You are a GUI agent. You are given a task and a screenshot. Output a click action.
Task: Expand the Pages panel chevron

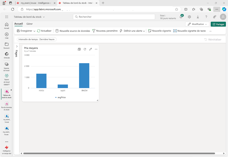17,46
